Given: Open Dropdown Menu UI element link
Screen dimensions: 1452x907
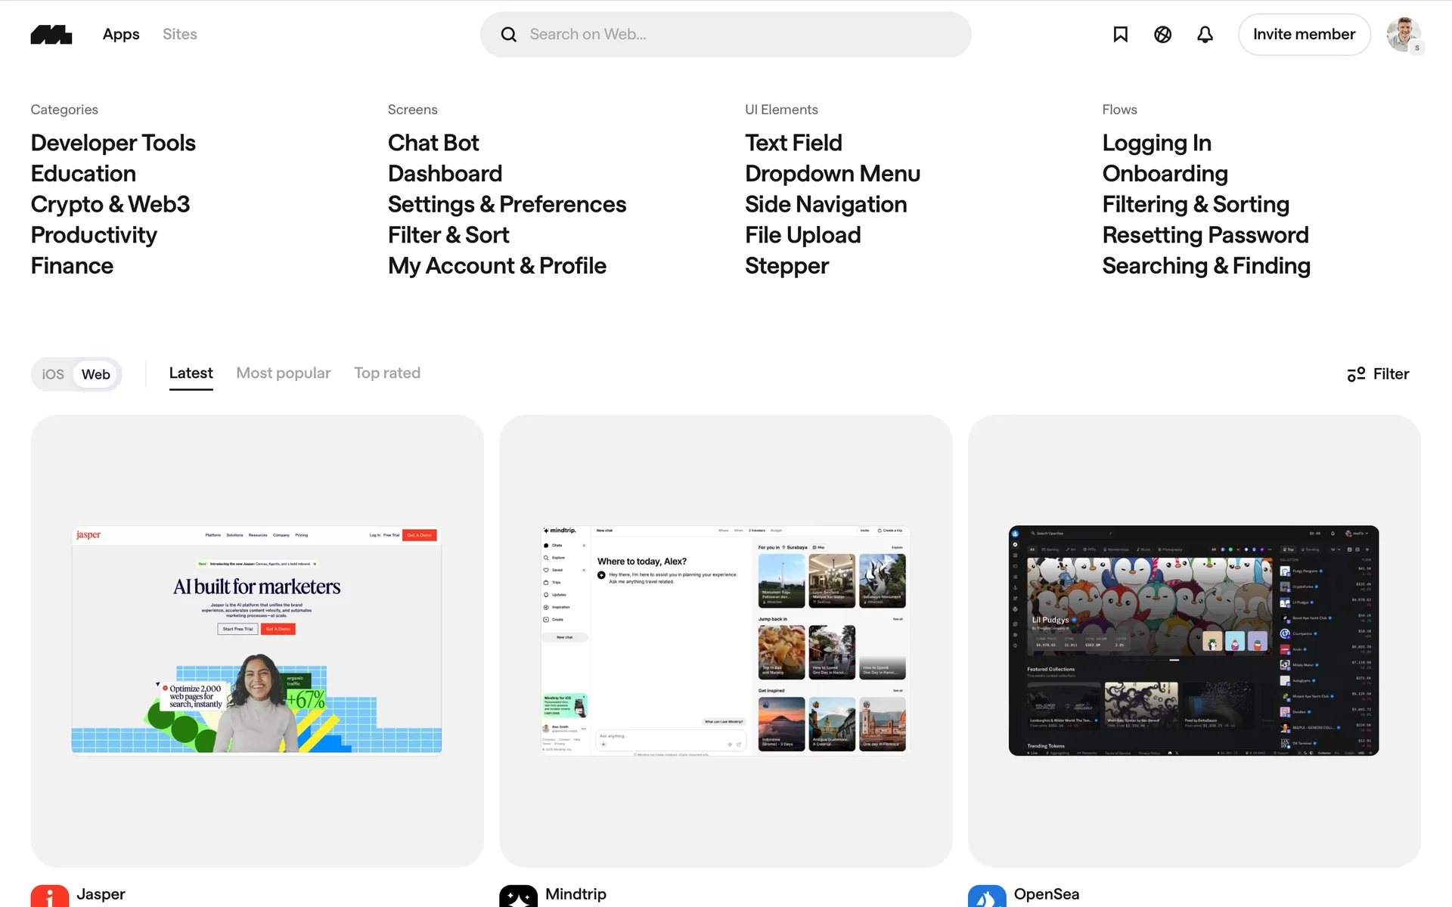Looking at the screenshot, I should click(832, 174).
